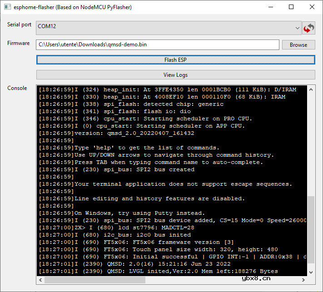Click the console scroll down arrow
The image size is (323, 292).
click(311, 272)
